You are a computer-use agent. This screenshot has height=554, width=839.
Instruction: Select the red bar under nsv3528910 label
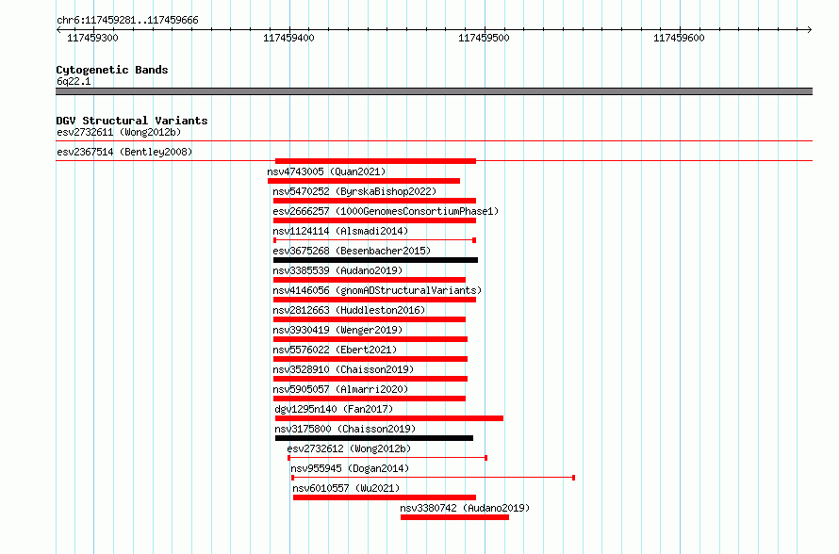(370, 379)
